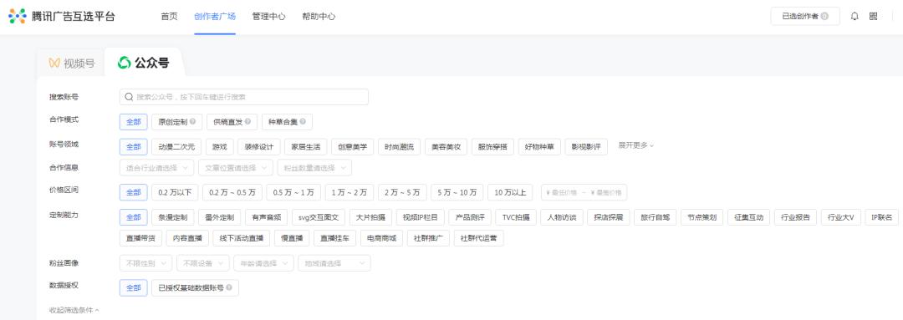Filter by 已授权基础数据账号

click(195, 287)
